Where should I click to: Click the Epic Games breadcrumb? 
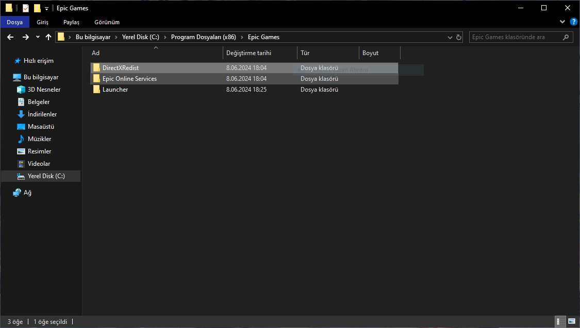(264, 37)
